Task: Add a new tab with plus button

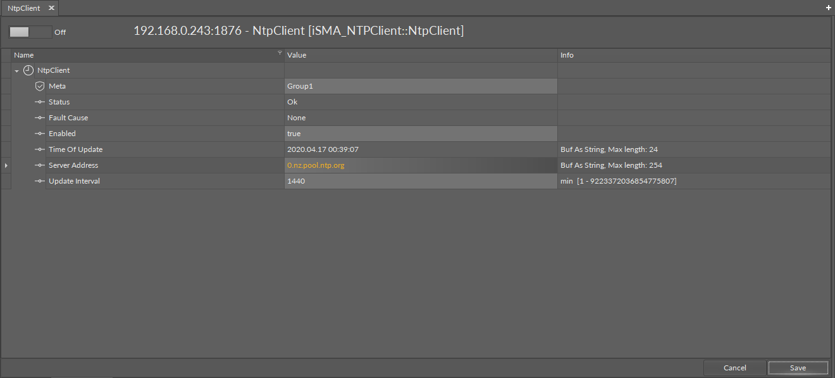Action: click(829, 8)
